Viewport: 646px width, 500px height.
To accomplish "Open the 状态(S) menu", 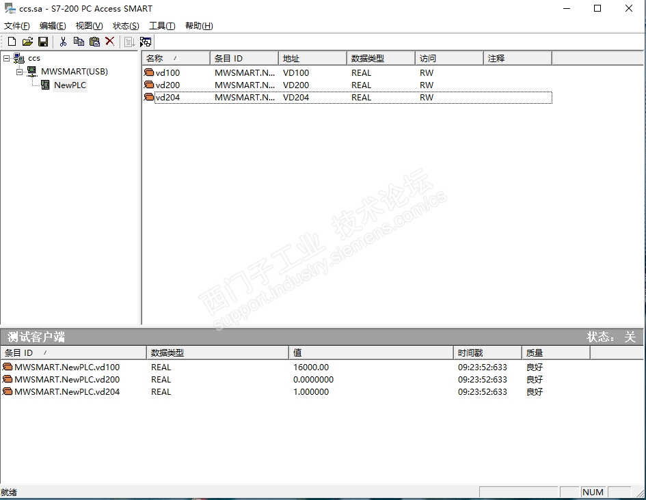I will coord(126,26).
